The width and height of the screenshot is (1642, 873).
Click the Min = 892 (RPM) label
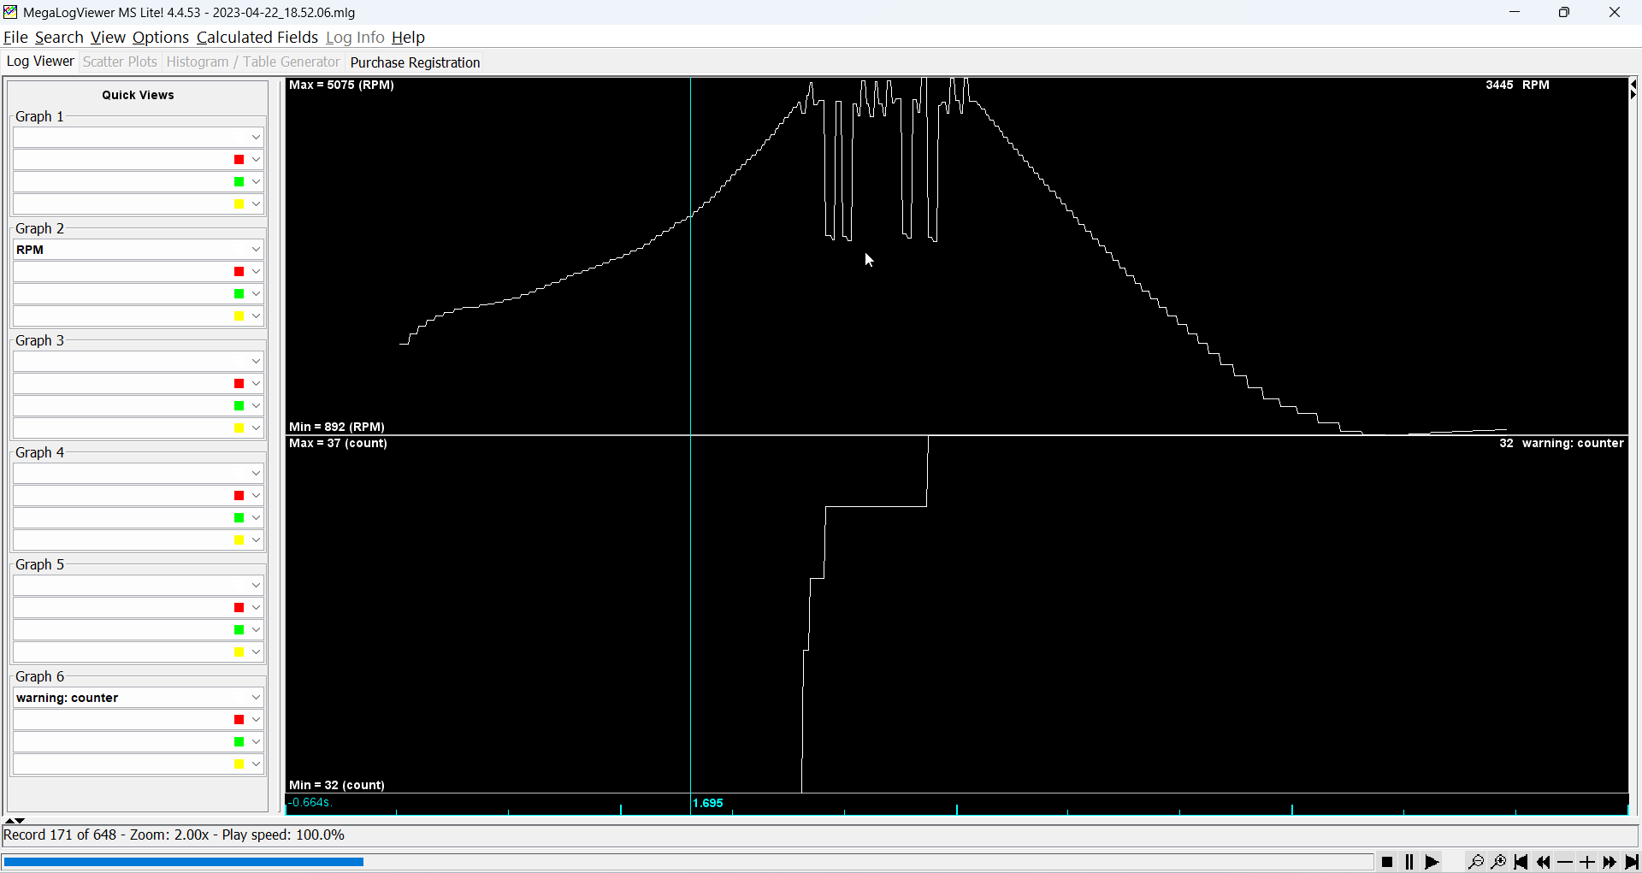pos(337,427)
